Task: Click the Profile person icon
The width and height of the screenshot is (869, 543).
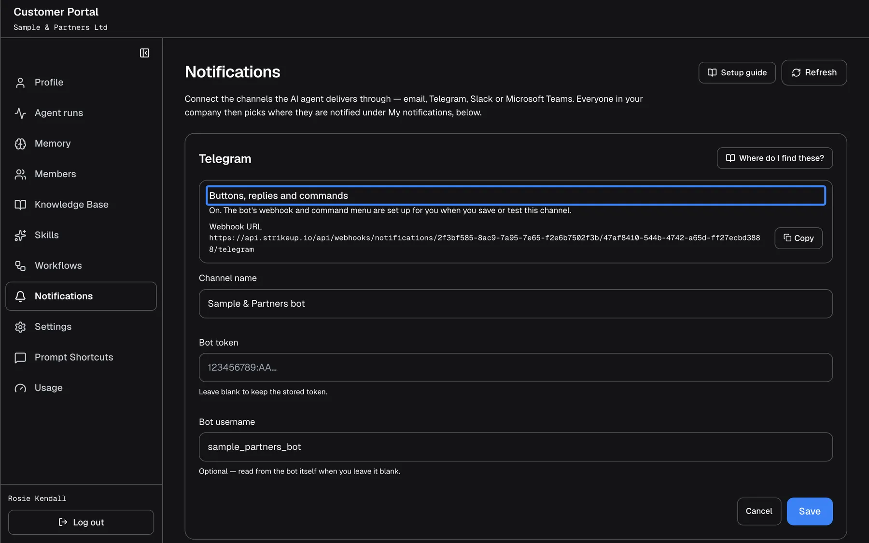Action: (x=20, y=83)
